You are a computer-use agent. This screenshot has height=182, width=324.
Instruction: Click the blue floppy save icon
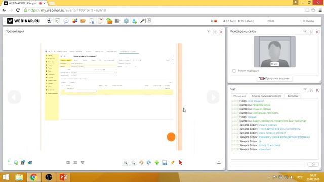click(165, 163)
